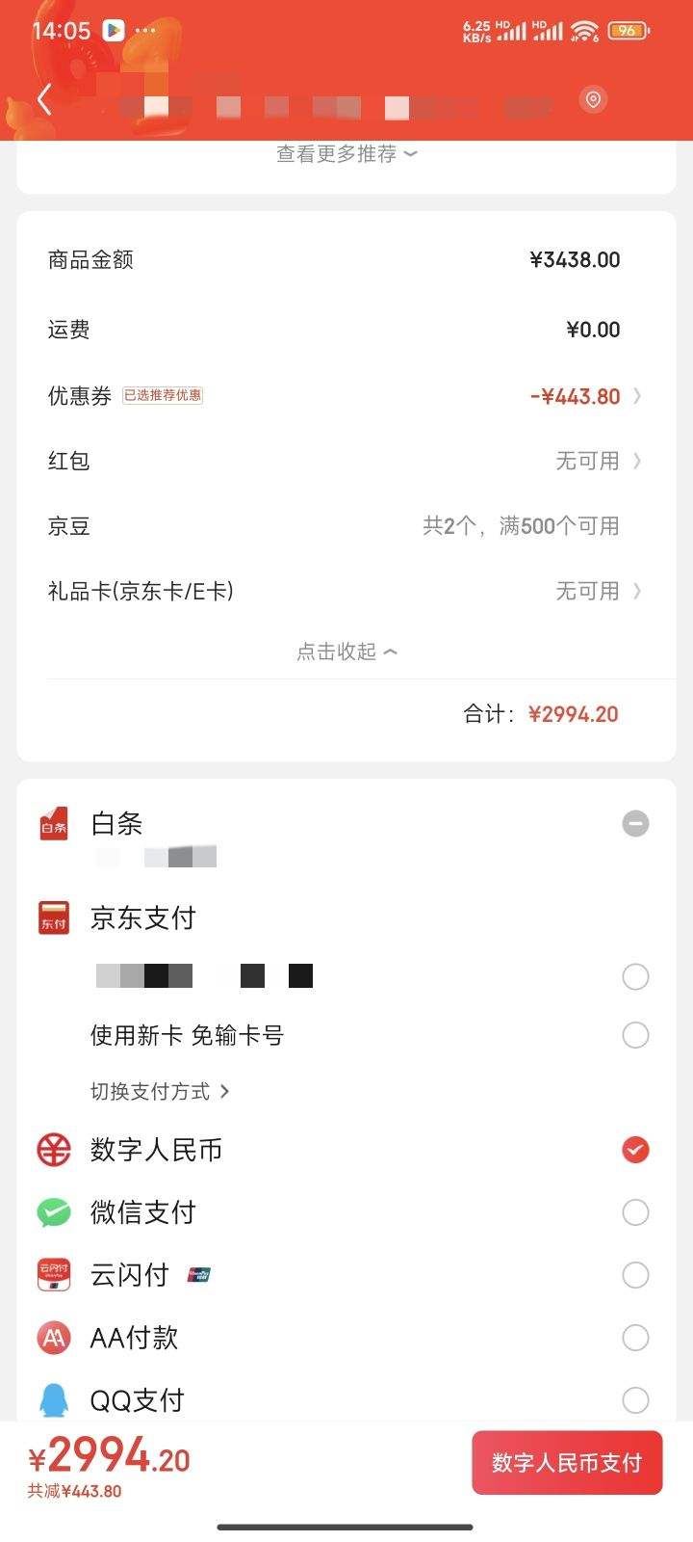Tap the UnionPay QuickPass icon
Screen dimensions: 693x1542
(x=54, y=1275)
